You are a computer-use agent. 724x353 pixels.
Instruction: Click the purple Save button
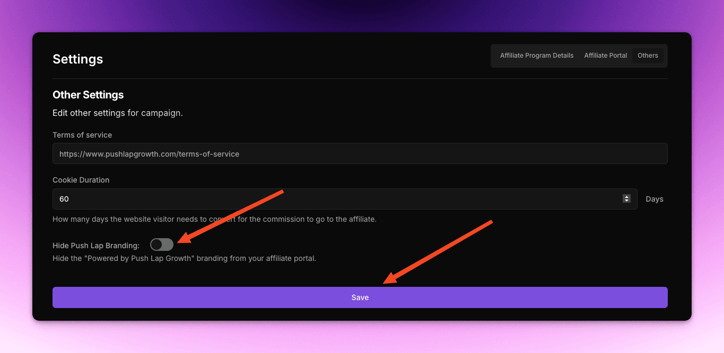click(360, 297)
